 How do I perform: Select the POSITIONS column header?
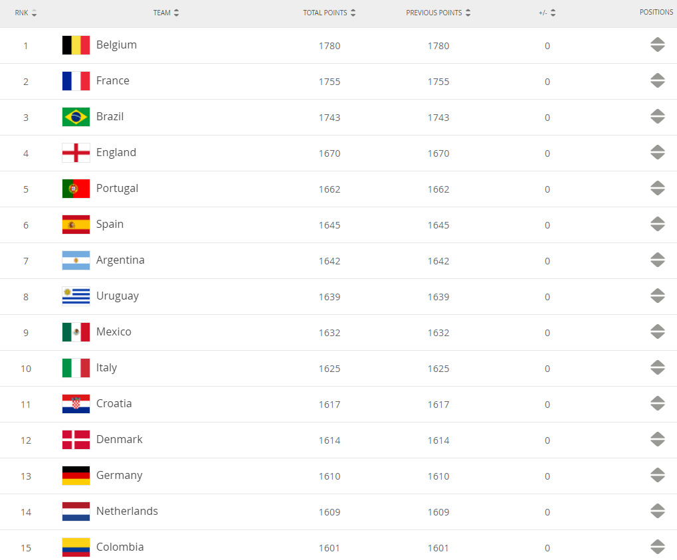click(x=656, y=11)
